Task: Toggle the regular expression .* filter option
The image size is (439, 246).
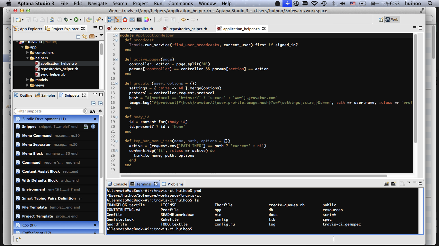Action: [x=100, y=111]
